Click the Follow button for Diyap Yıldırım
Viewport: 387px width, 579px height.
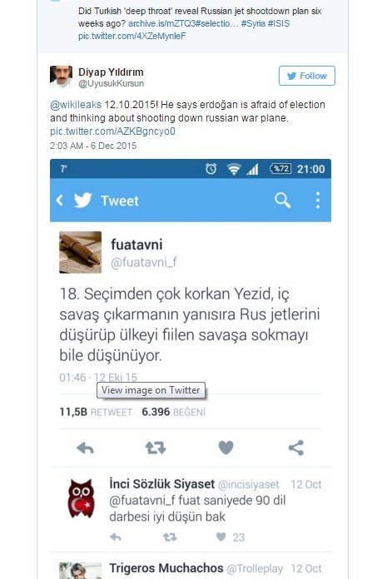[307, 76]
